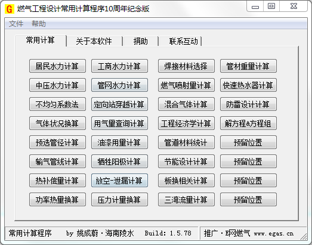Viewport: 312px width, 245px height.
Task: Click the yellow G application icon
Action: 10,8
